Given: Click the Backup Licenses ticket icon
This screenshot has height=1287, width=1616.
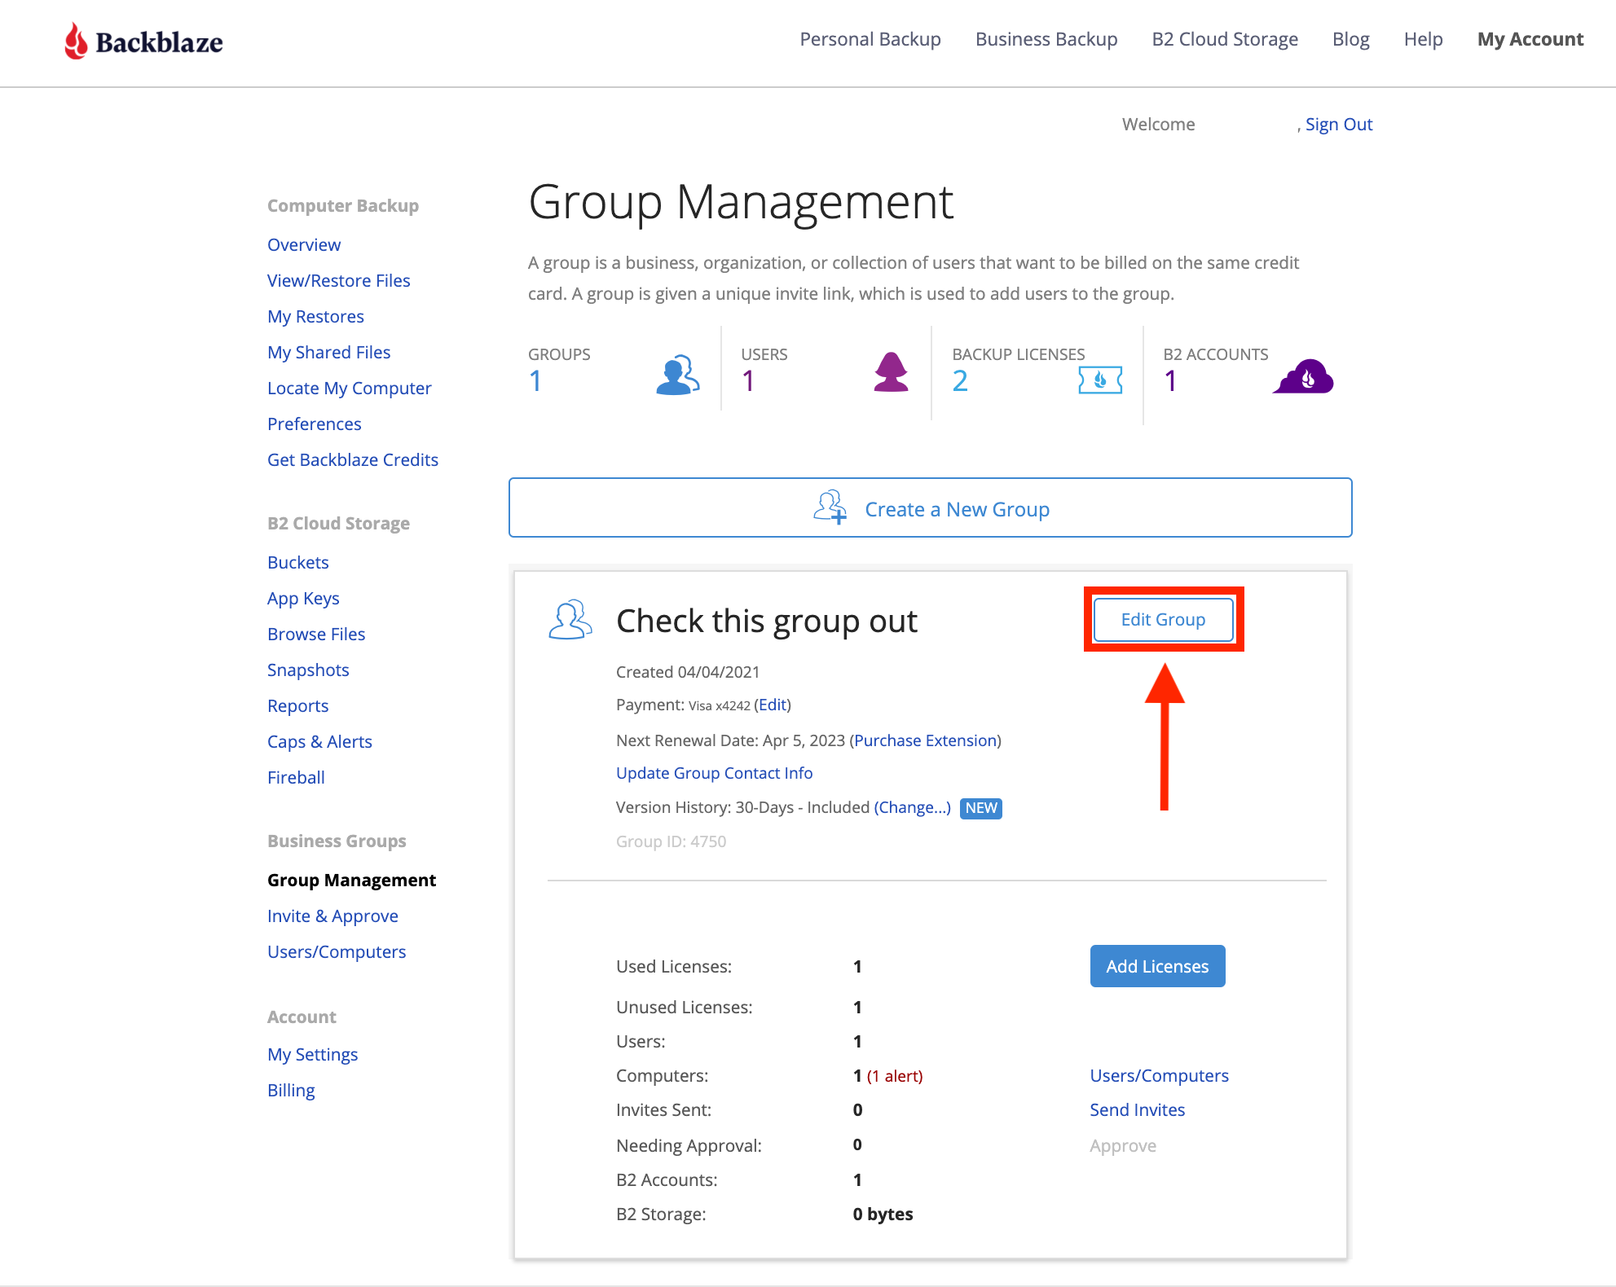Looking at the screenshot, I should [x=1100, y=380].
